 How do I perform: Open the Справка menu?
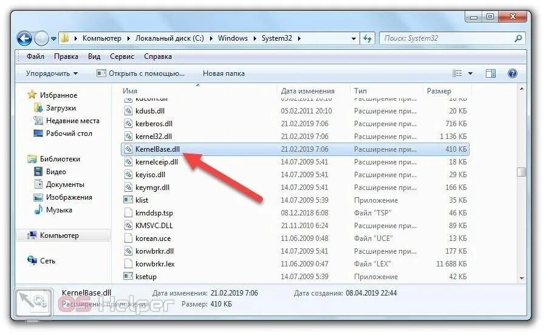pos(158,56)
